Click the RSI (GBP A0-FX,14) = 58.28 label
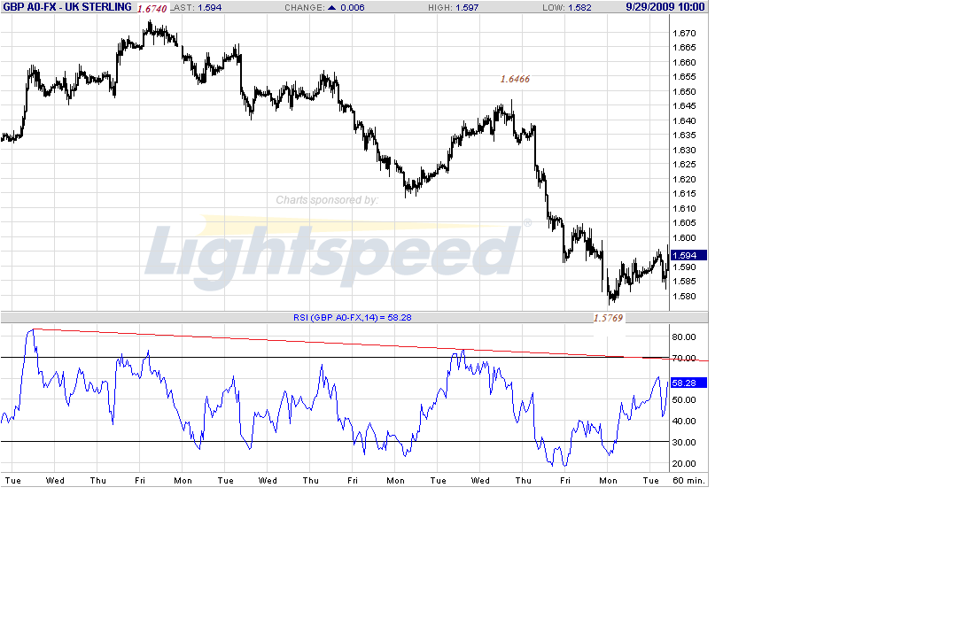Screen dimensions: 964x619 coord(353,318)
